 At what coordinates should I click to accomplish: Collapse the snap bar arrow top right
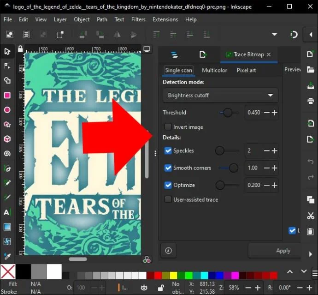pos(311,35)
